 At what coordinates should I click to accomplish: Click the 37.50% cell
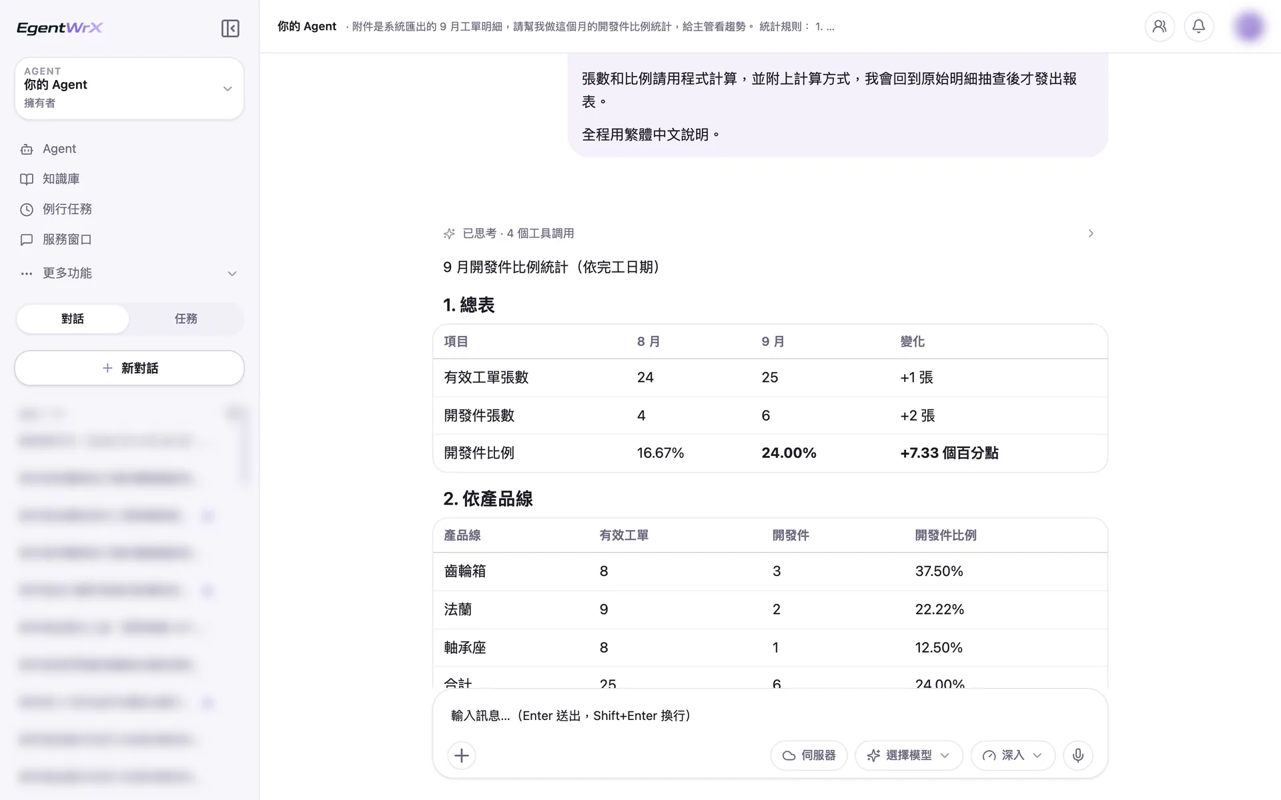[x=939, y=571]
